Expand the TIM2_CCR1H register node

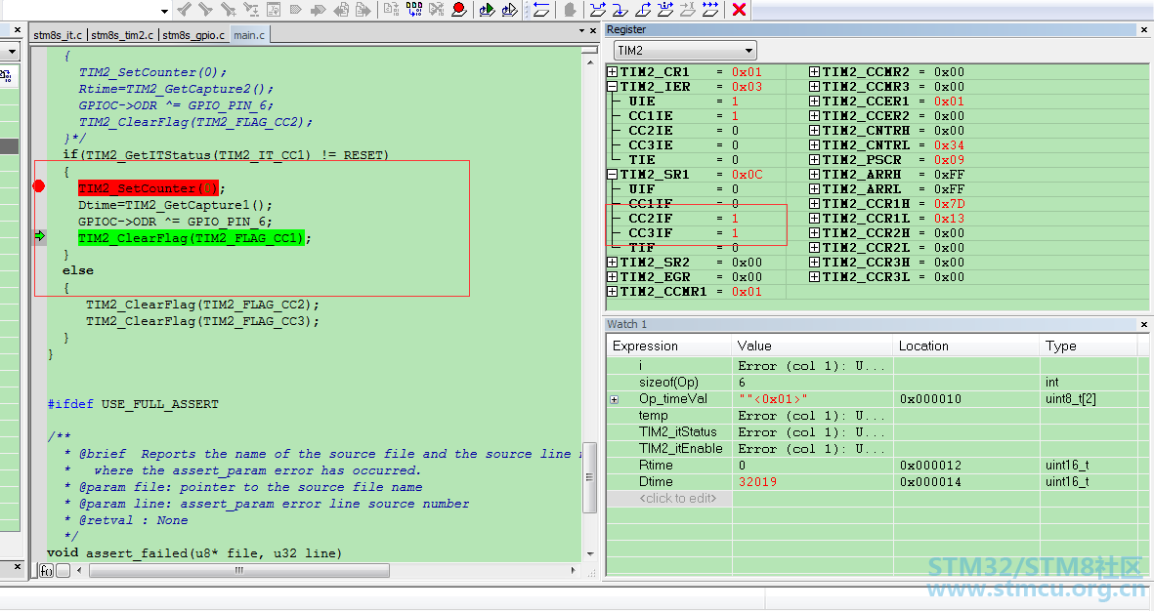pyautogui.click(x=814, y=204)
